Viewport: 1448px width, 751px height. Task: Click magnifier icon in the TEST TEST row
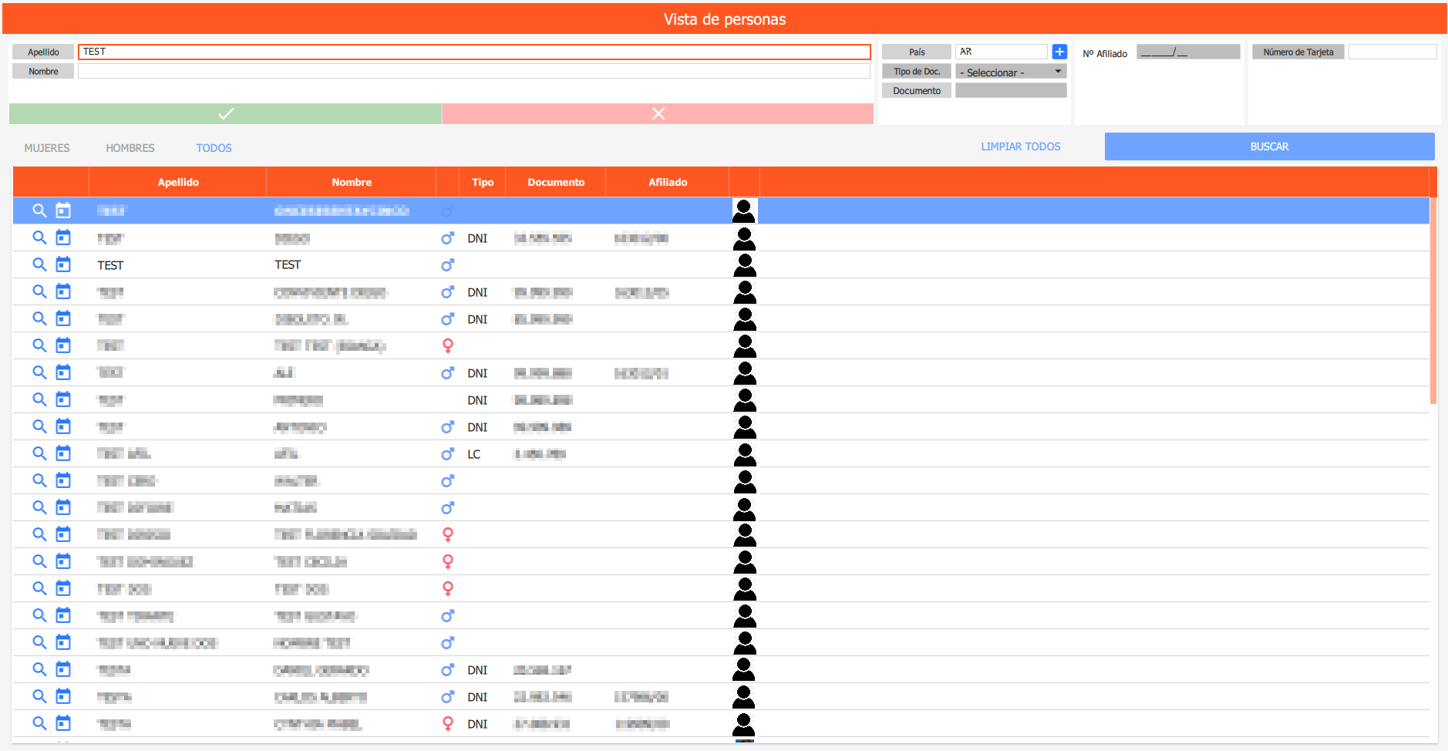pos(39,264)
